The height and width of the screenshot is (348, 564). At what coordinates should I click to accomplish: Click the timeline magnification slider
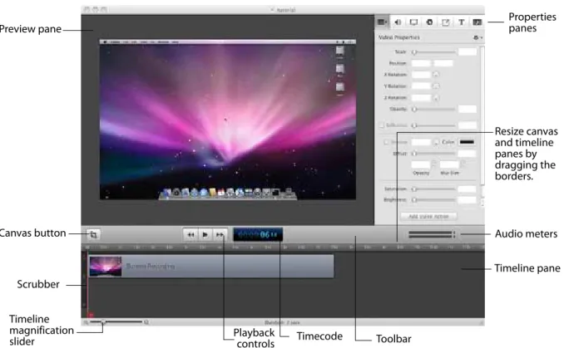[116, 322]
